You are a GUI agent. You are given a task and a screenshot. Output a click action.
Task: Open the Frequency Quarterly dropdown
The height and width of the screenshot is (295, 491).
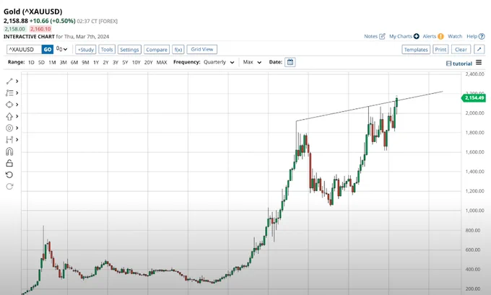219,62
